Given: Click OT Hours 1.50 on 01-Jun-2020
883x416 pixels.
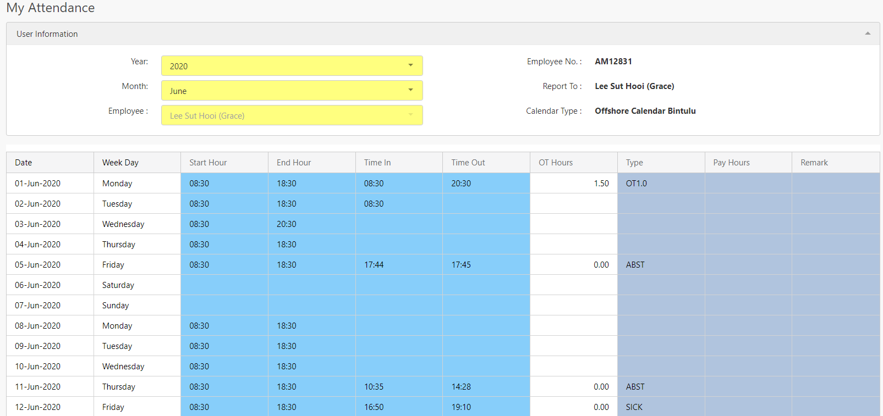Looking at the screenshot, I should [x=574, y=184].
